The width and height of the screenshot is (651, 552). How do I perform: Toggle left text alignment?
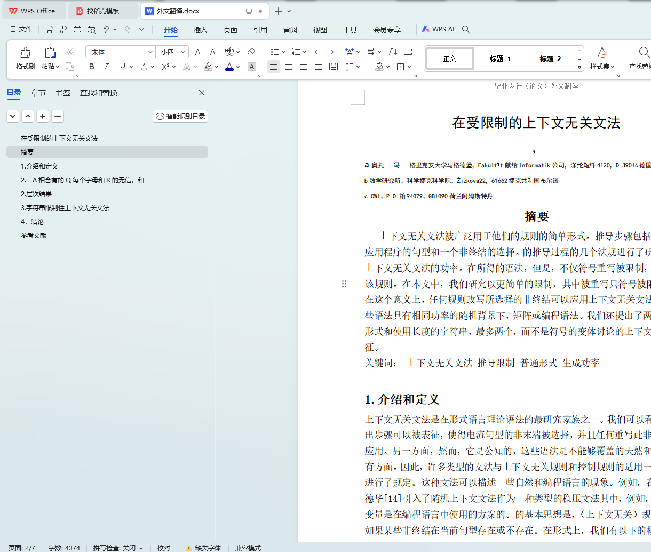click(x=273, y=67)
